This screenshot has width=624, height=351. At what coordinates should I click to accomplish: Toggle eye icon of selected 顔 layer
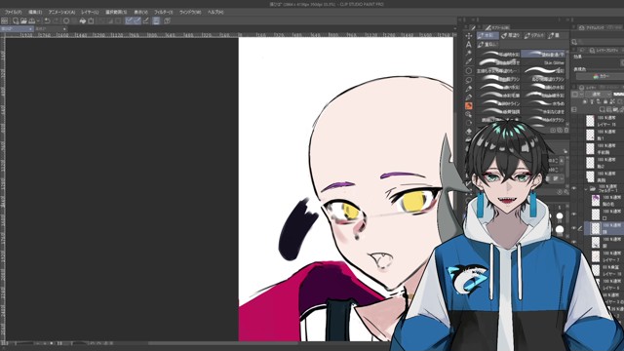click(574, 228)
